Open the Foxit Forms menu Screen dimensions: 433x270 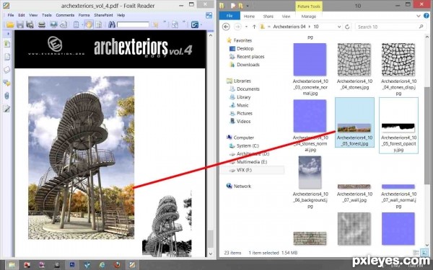pos(84,15)
